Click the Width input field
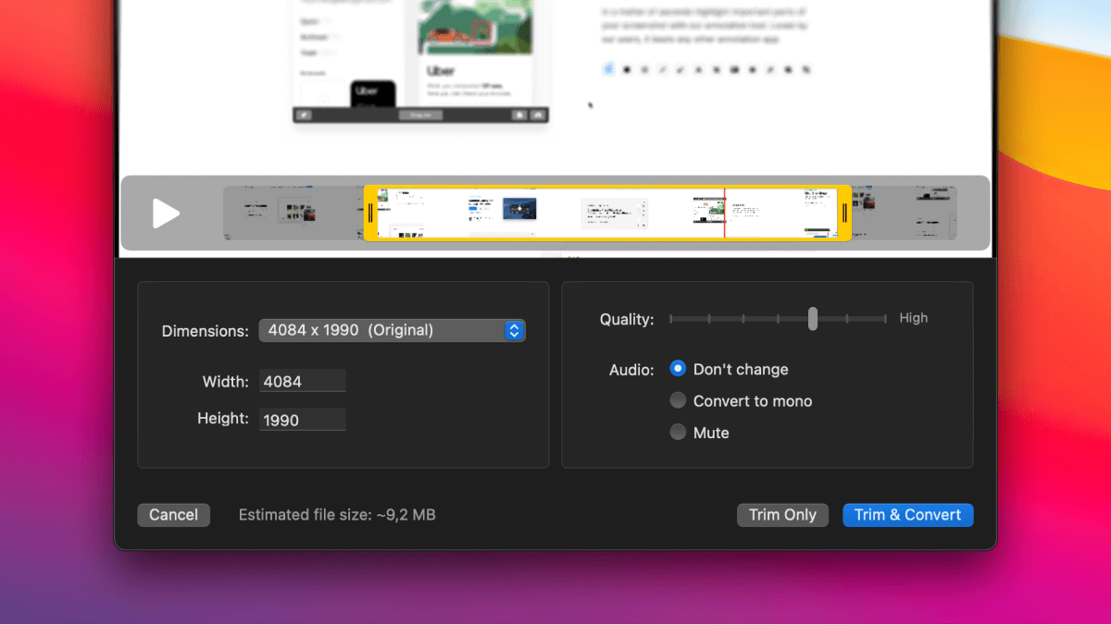Image resolution: width=1111 pixels, height=625 pixels. 302,381
